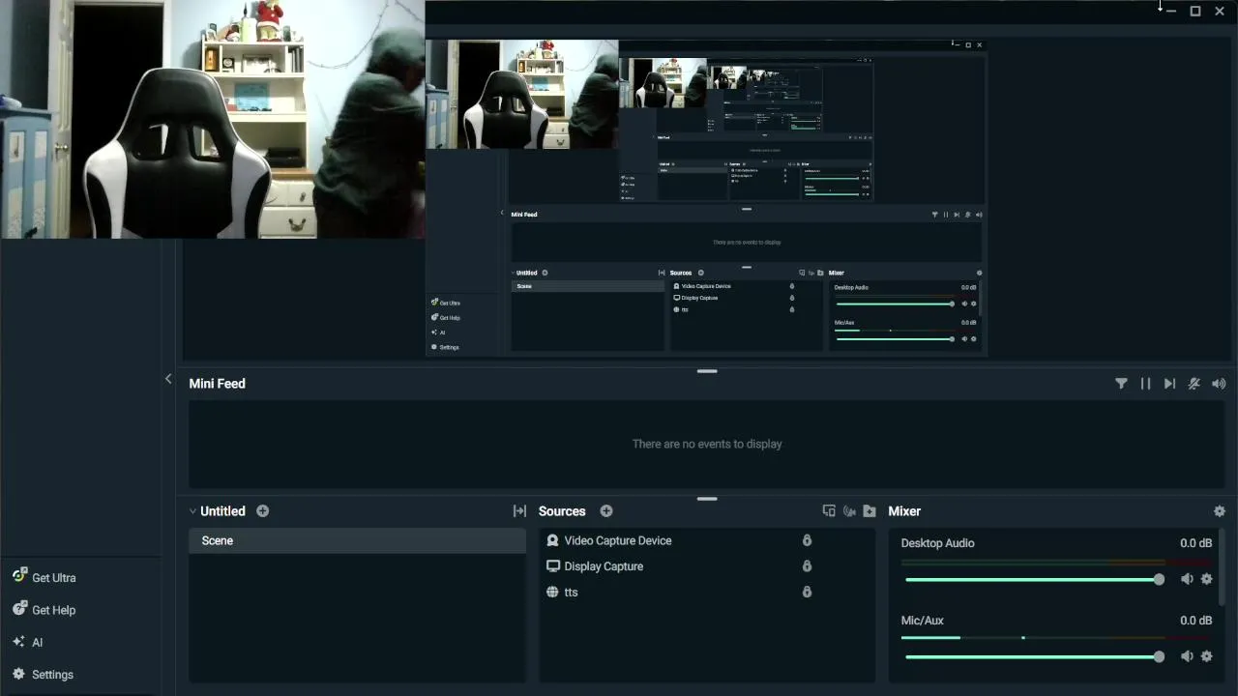Click the Mic/Aux volume slider
1238x696 pixels.
coord(1034,656)
